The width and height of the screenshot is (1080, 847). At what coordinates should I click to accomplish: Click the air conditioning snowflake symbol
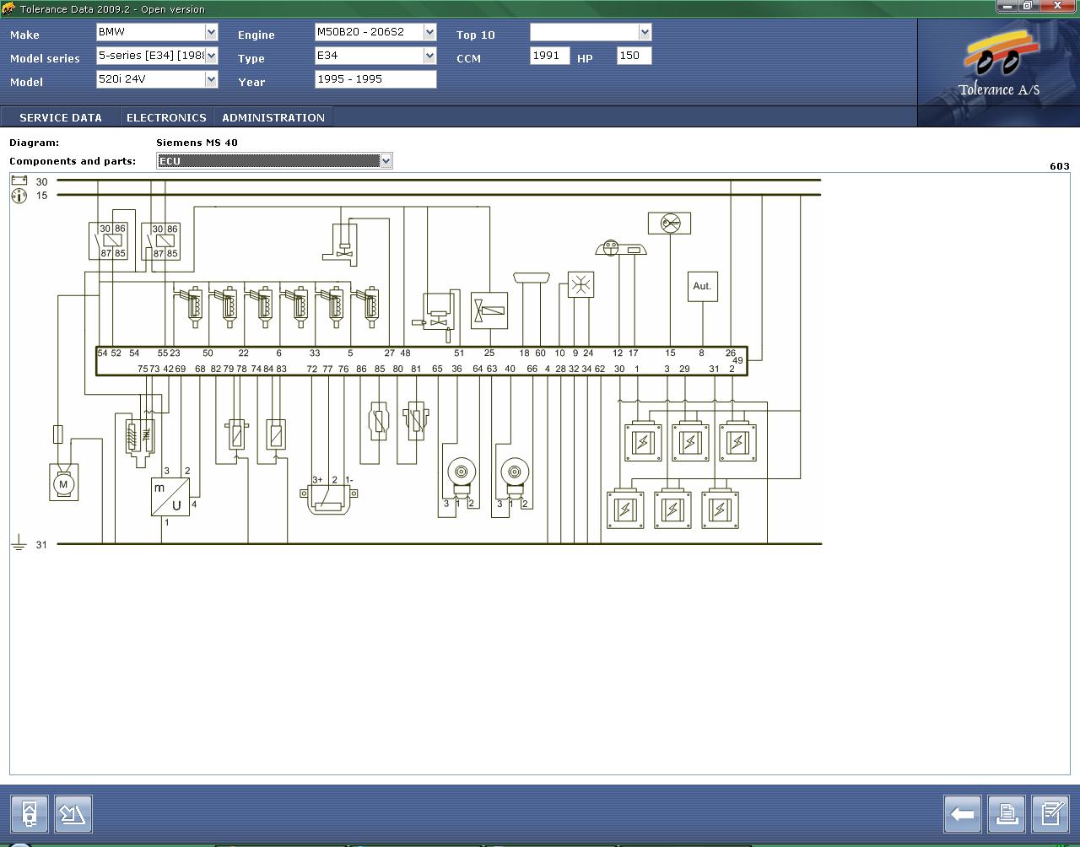pos(580,284)
